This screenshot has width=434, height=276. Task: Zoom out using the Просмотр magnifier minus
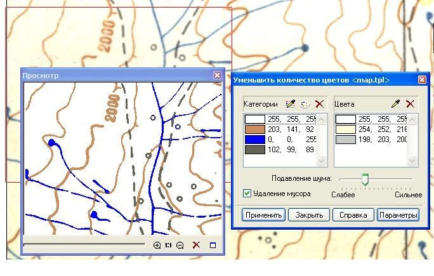(x=180, y=246)
